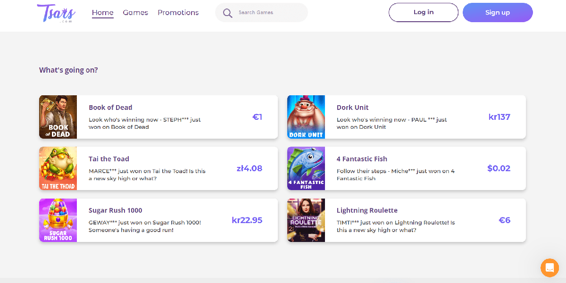
Task: Click the Tsars.com logo
Action: coord(56,13)
